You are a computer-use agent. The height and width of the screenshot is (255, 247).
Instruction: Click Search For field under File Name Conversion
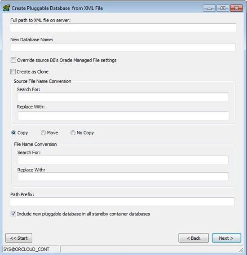tap(123, 160)
